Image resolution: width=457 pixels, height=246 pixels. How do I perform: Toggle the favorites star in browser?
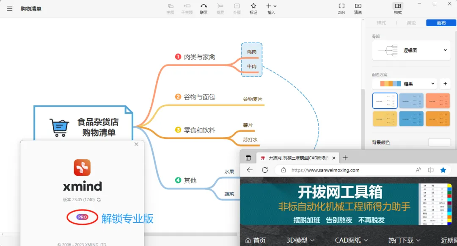443,170
